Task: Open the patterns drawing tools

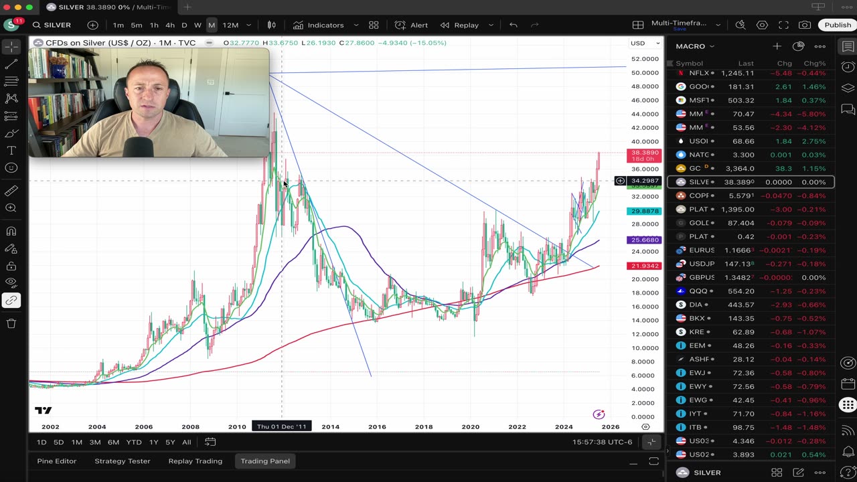Action: tap(11, 98)
